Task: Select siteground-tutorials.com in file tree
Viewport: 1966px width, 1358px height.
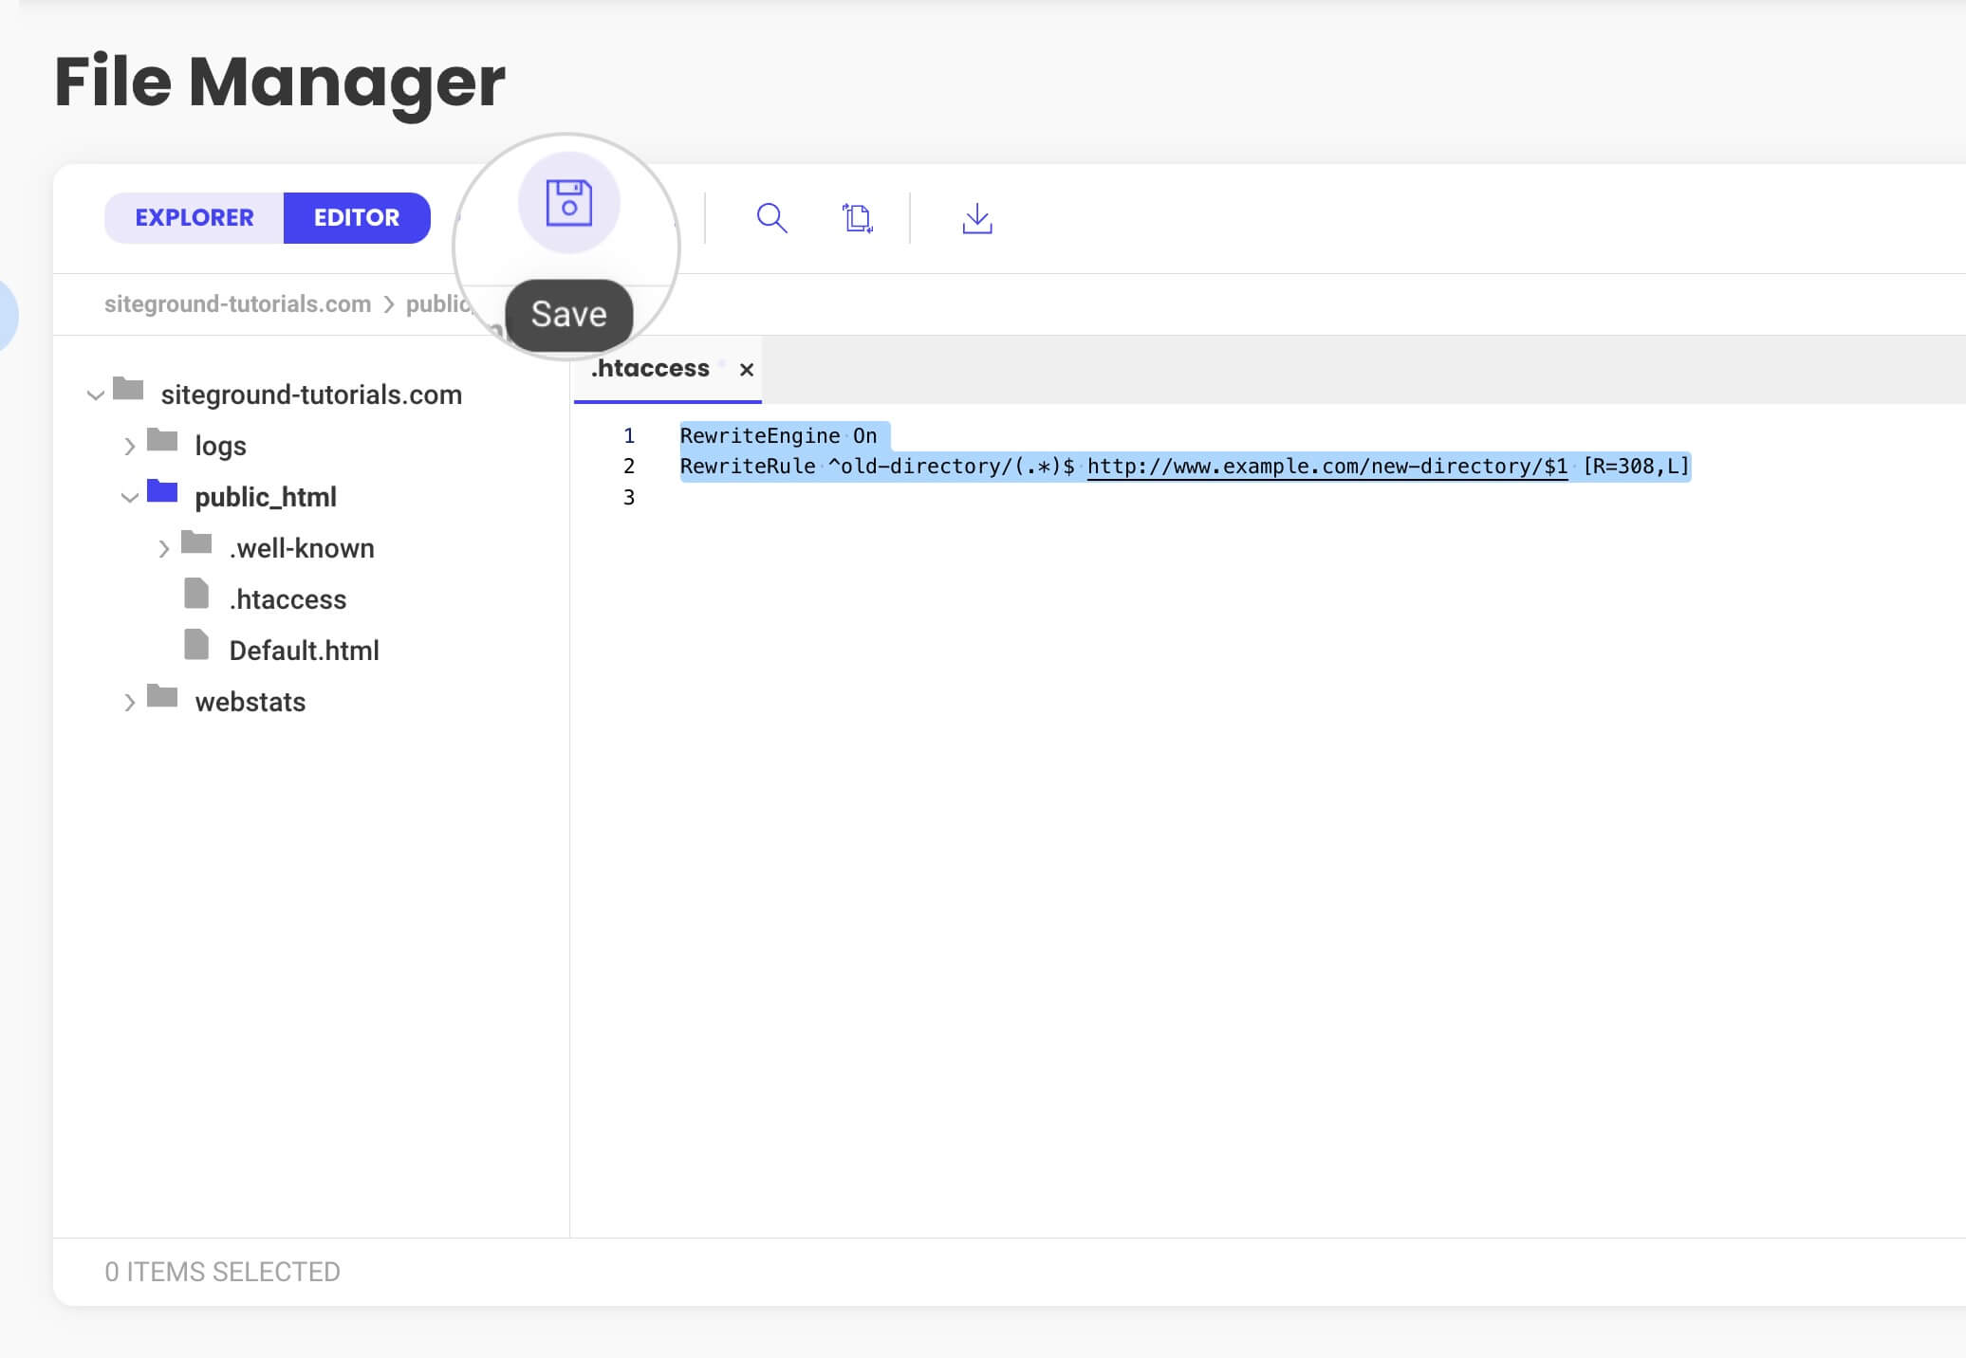Action: coord(311,395)
